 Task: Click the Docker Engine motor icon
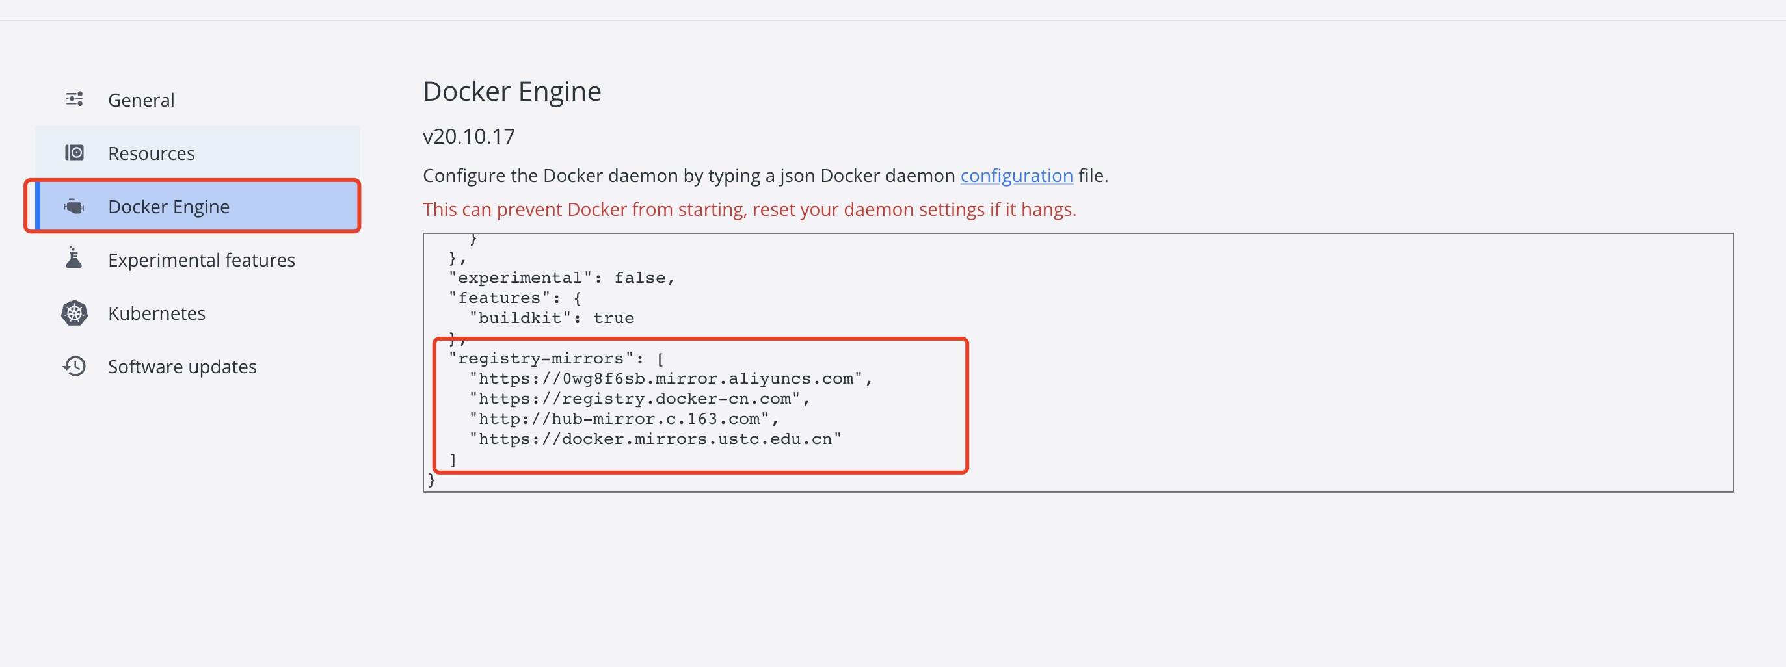tap(74, 206)
